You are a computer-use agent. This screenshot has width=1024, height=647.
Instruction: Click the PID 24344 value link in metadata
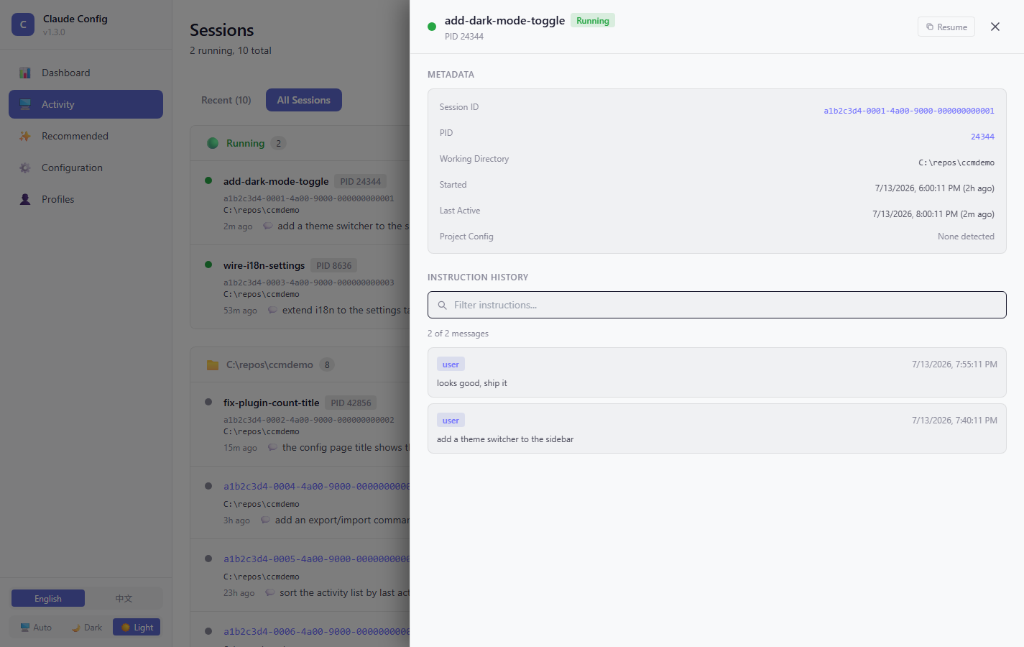tap(982, 137)
